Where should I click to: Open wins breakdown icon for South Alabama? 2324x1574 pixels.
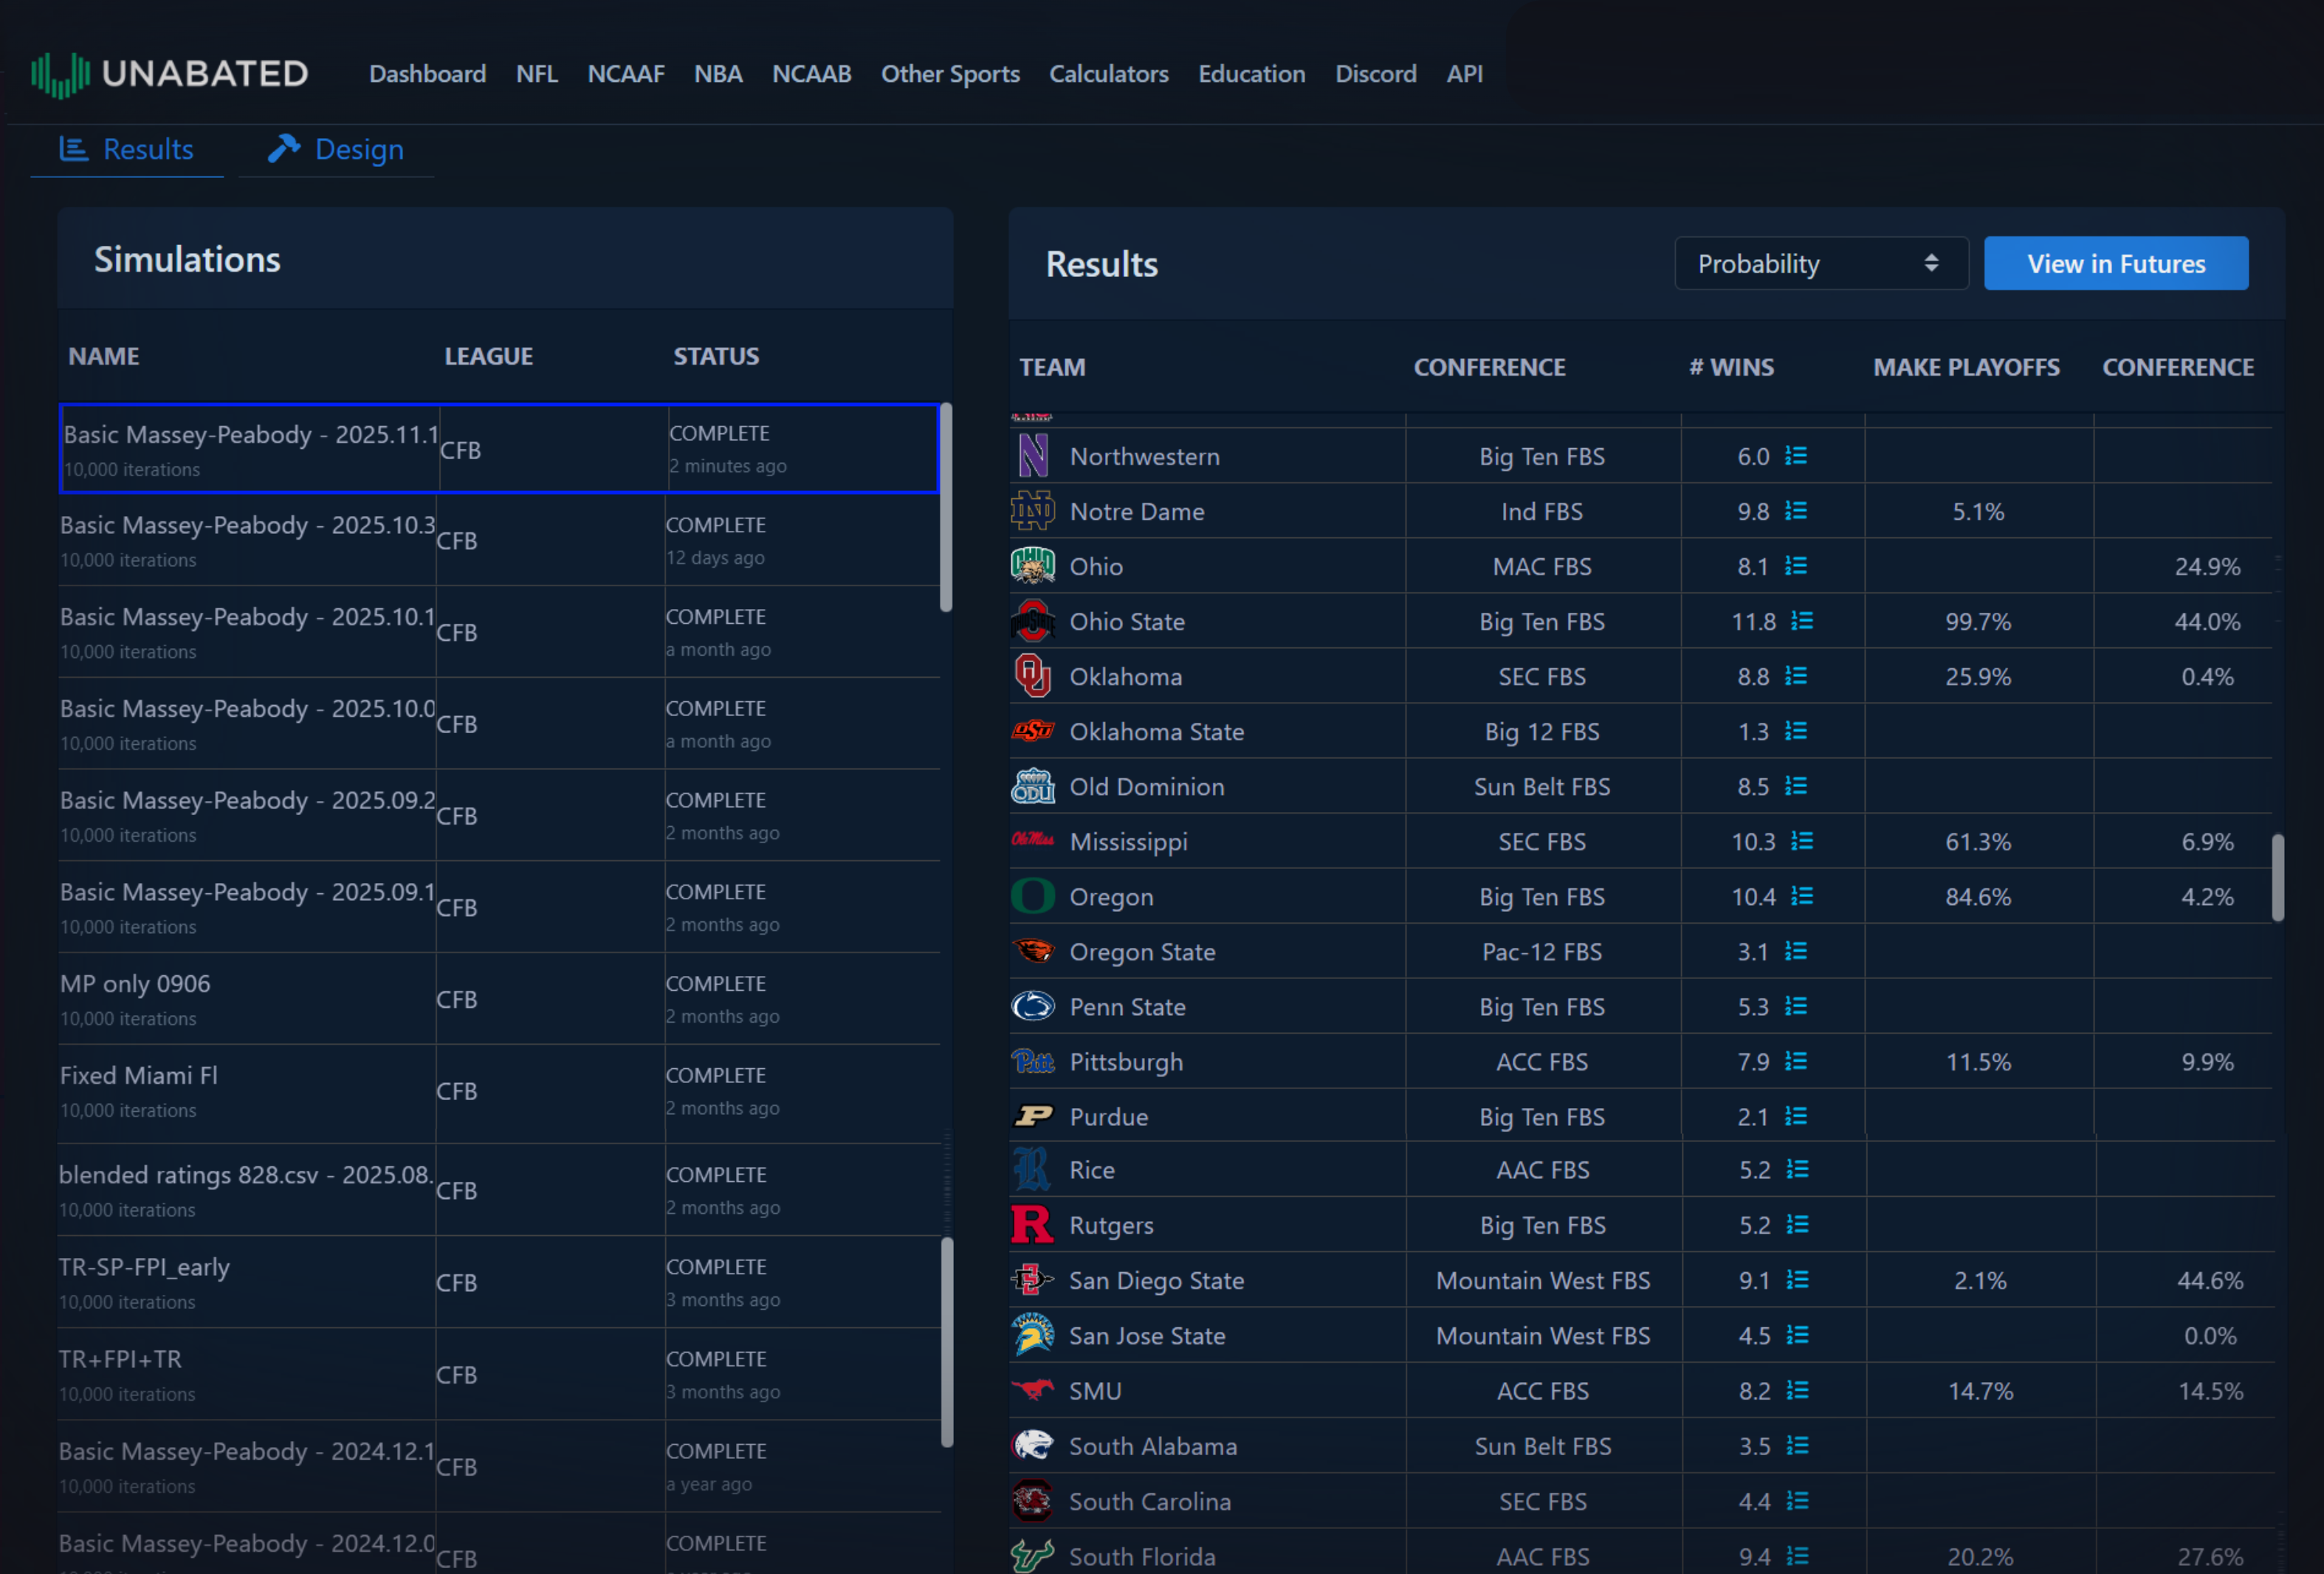click(x=1797, y=1445)
